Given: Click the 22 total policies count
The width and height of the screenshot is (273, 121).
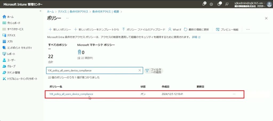Looking at the screenshot, I should click(51, 57).
